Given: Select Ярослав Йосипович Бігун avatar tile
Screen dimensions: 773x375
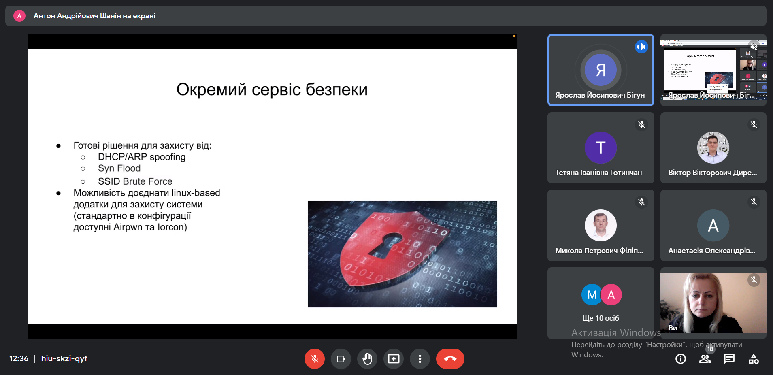Looking at the screenshot, I should click(x=601, y=70).
